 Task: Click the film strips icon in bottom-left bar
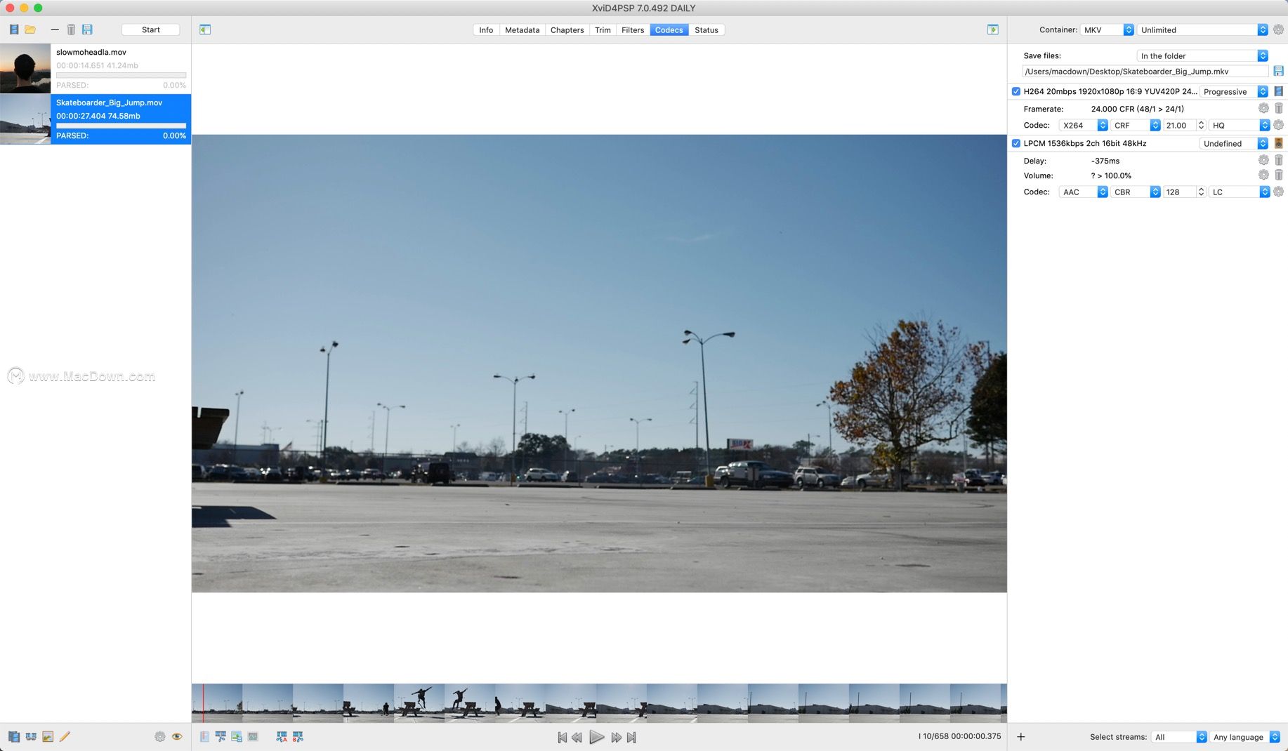pos(14,737)
